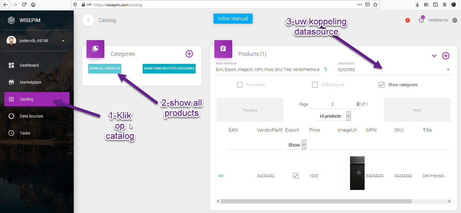This screenshot has width=461, height=213.
Task: Open the browser library icon
Action: (426, 5)
